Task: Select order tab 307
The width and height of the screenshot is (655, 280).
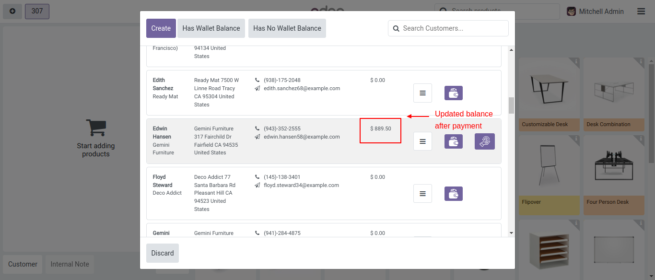Action: pos(37,12)
